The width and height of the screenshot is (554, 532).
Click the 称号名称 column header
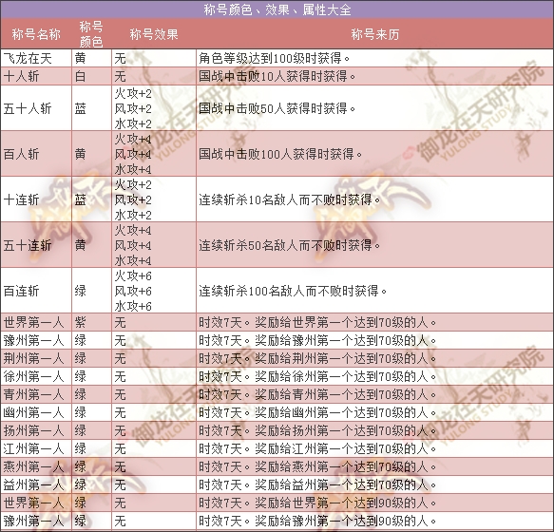pyautogui.click(x=36, y=34)
